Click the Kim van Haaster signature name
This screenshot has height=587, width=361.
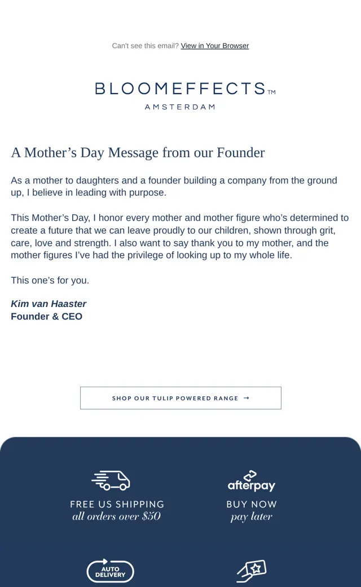coord(49,304)
